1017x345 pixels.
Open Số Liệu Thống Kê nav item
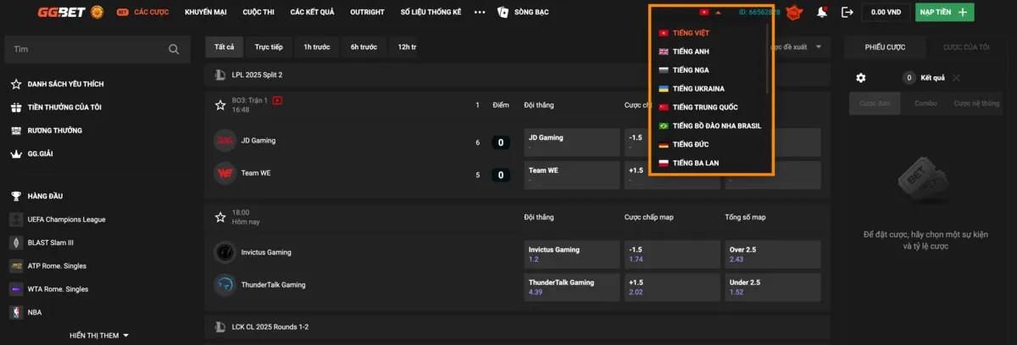point(431,13)
